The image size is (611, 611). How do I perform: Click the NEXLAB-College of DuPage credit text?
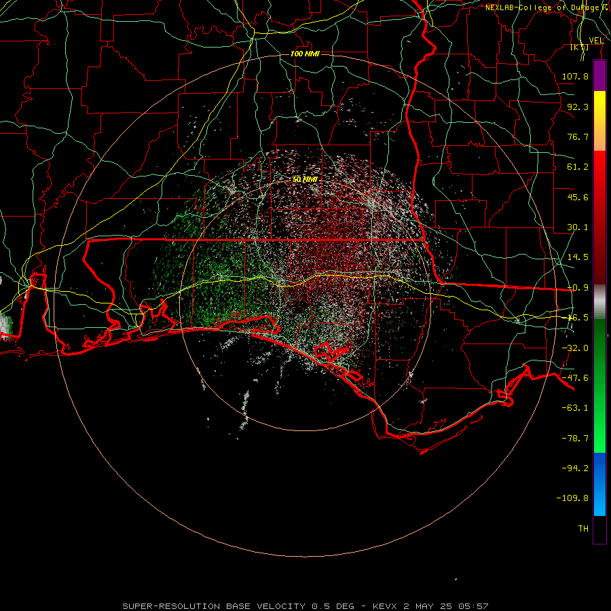(x=547, y=7)
